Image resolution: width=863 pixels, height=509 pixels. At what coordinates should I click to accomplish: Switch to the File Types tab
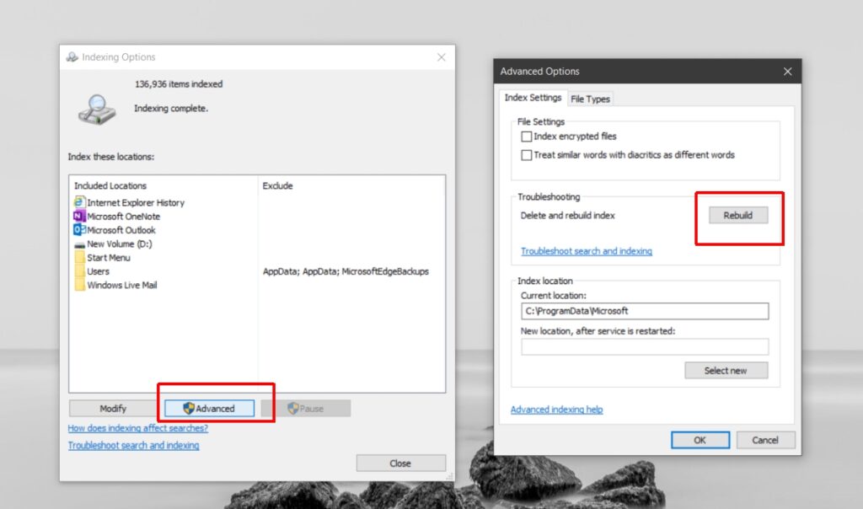[x=590, y=99]
